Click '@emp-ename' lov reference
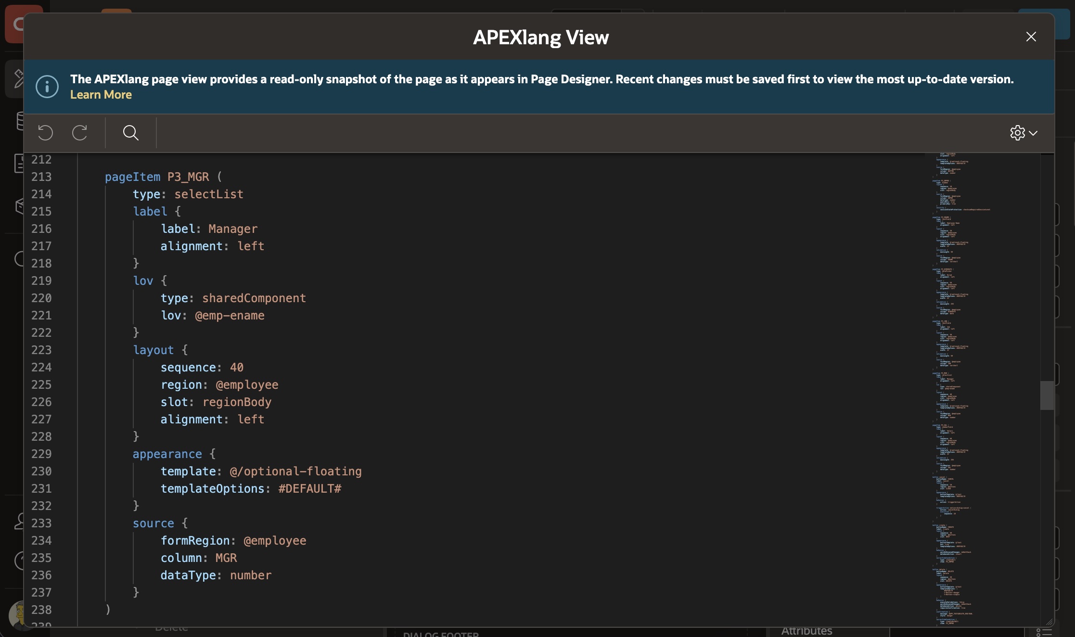Viewport: 1075px width, 637px height. 230,316
